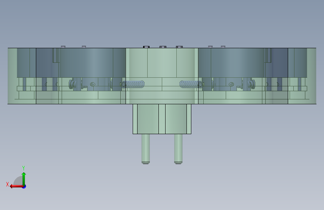This screenshot has height=210, width=324.
Task: Click the red X axis arrow of the triad
Action: pyautogui.click(x=16, y=186)
